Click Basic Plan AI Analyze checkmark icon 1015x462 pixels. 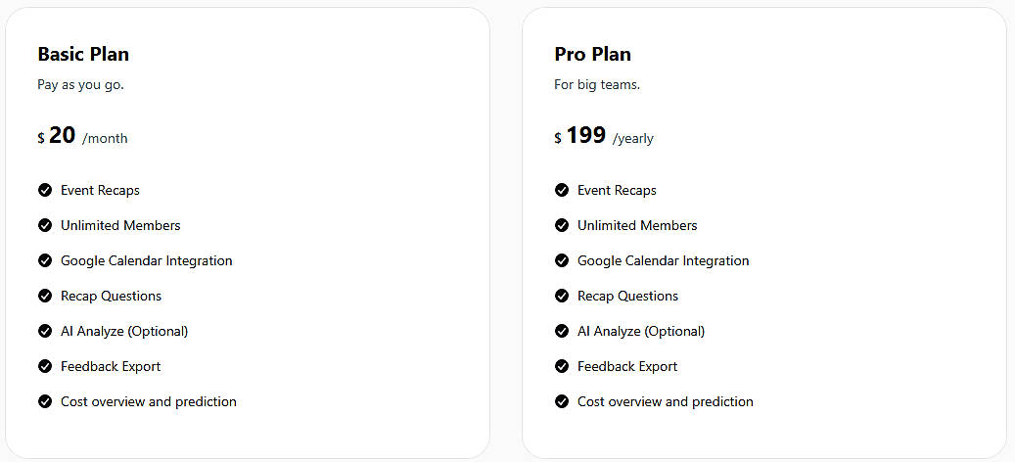[45, 331]
